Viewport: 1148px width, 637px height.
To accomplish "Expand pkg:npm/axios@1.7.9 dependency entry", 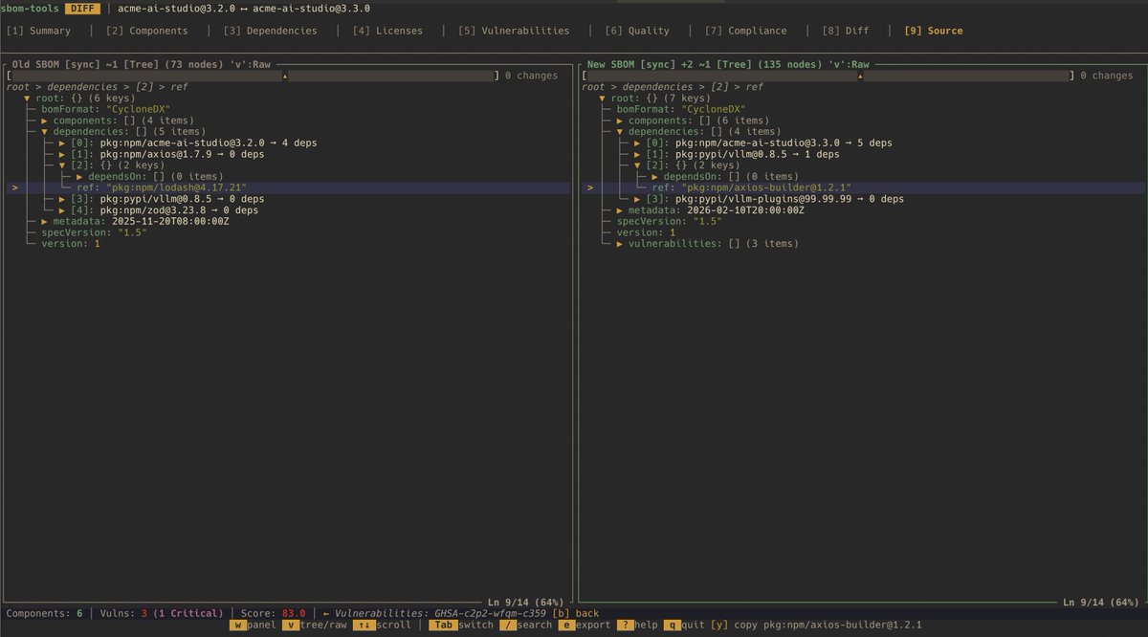I will [62, 154].
